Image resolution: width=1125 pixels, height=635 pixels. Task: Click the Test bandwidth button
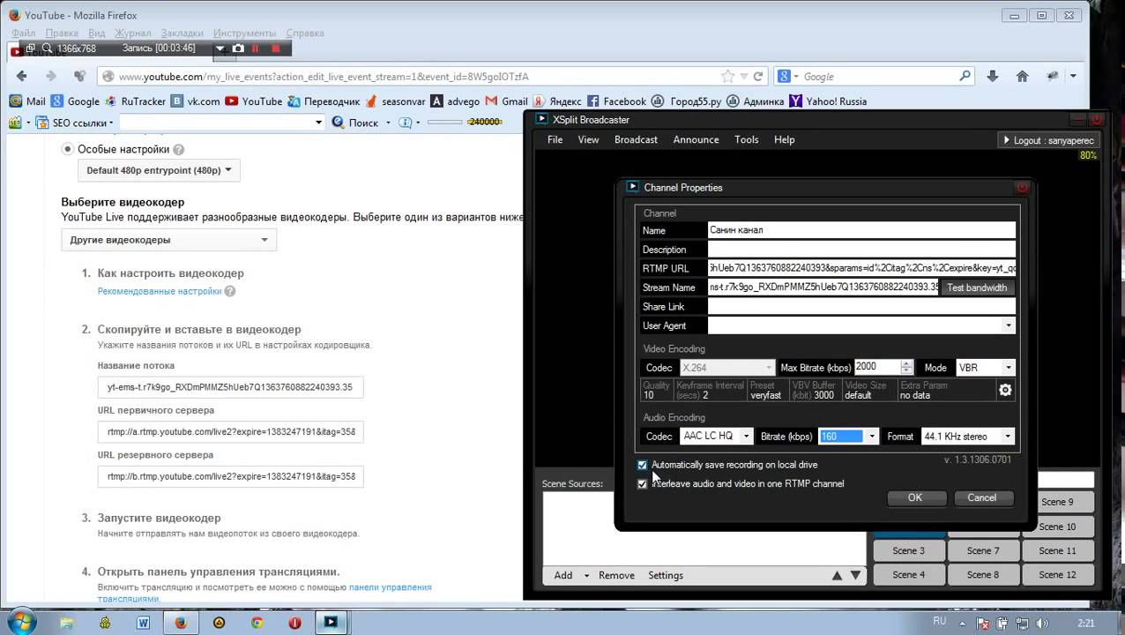[x=977, y=288]
